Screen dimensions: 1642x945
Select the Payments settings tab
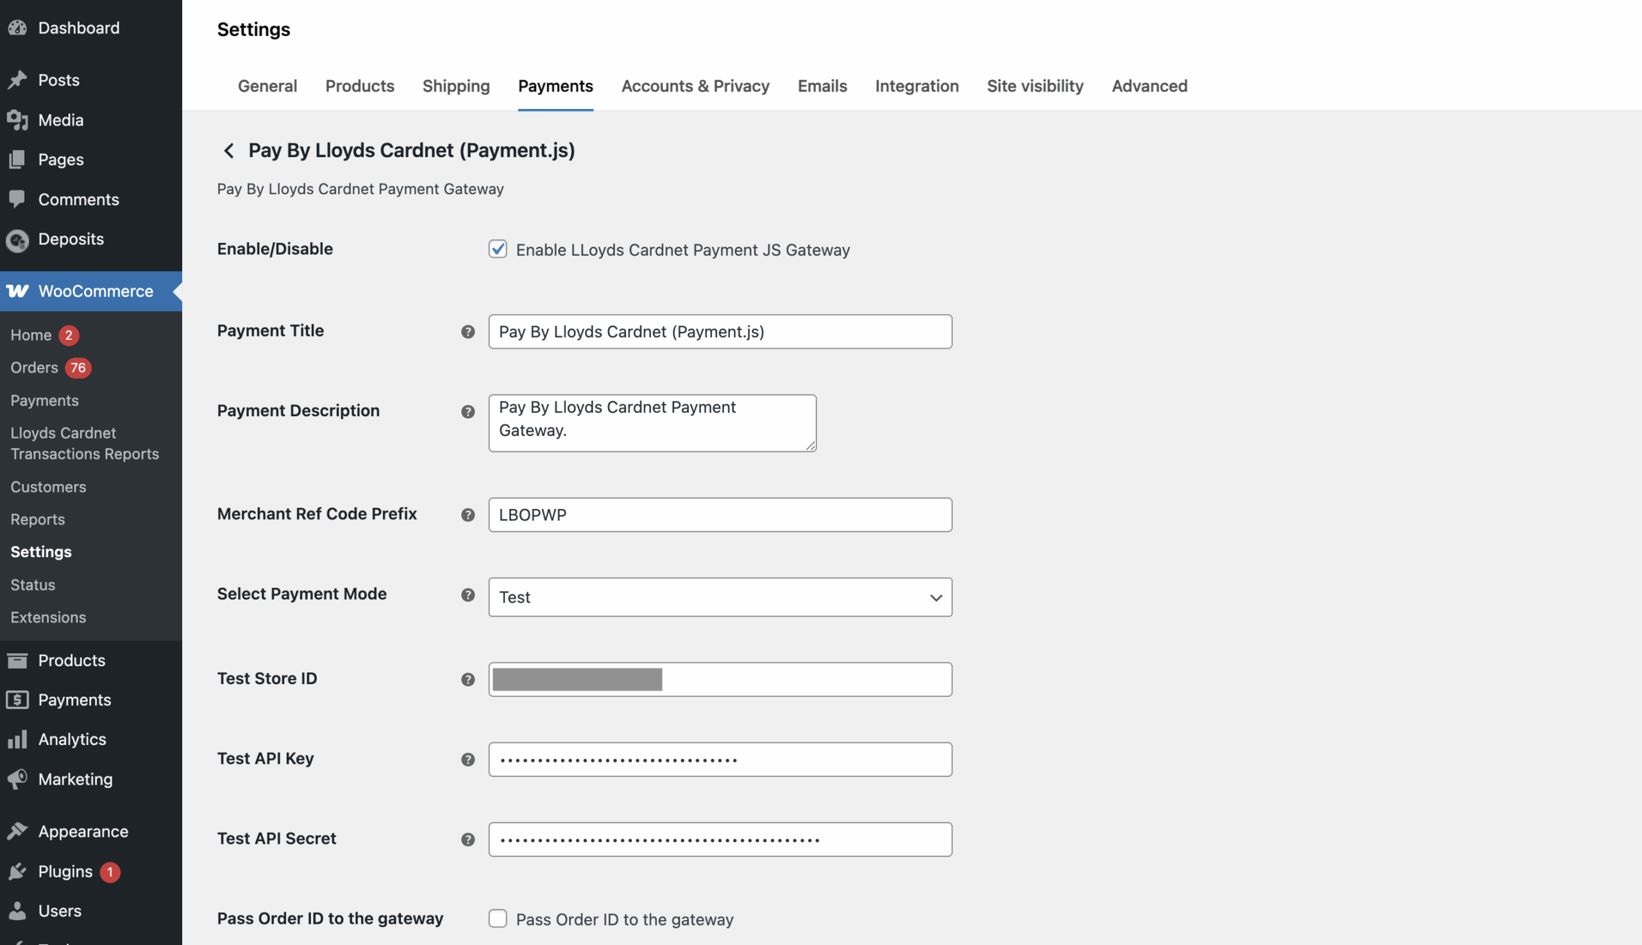point(555,86)
